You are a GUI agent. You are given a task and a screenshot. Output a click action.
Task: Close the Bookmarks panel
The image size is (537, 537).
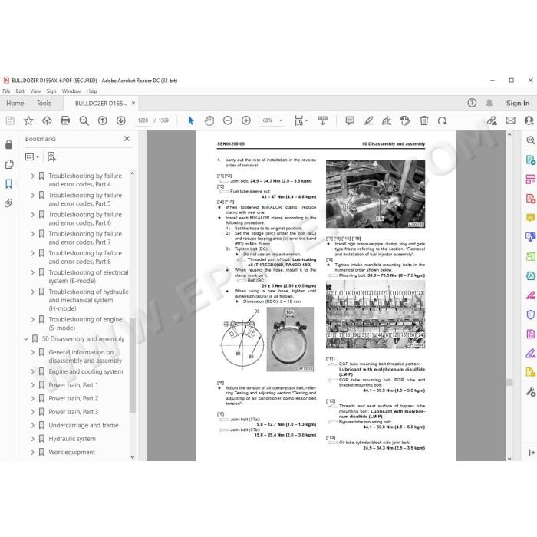click(x=127, y=139)
